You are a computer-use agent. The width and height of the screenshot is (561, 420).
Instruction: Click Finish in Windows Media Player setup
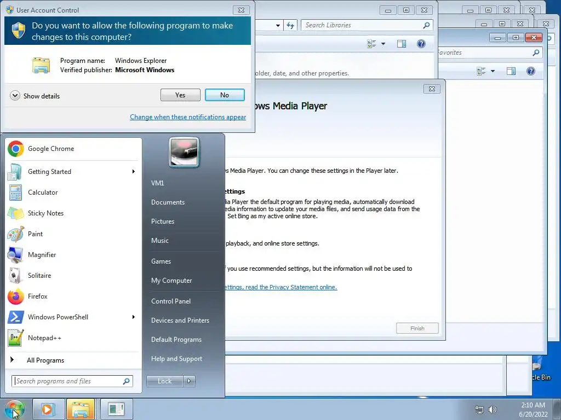(417, 328)
